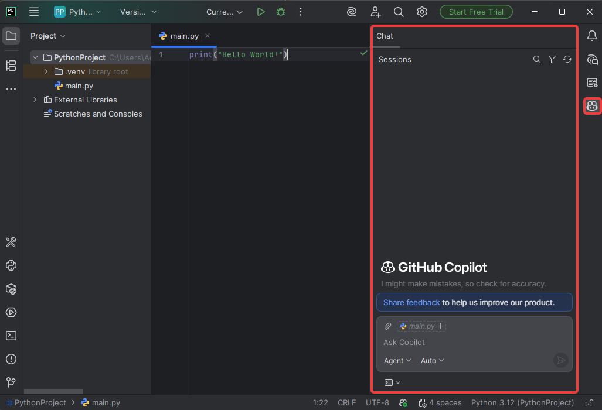Click the PyCharm logo icon in title bar

(x=11, y=12)
